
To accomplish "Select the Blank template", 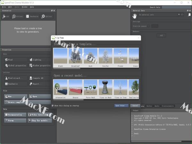I will point(60,58).
